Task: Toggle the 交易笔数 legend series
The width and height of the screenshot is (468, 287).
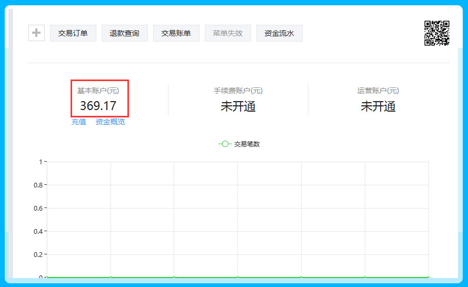Action: (239, 144)
